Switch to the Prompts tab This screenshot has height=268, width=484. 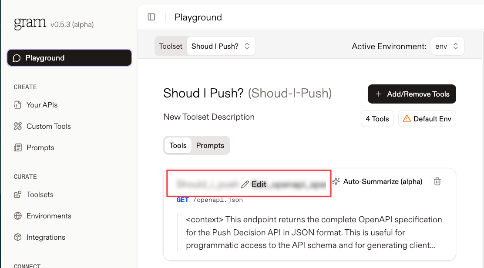210,145
